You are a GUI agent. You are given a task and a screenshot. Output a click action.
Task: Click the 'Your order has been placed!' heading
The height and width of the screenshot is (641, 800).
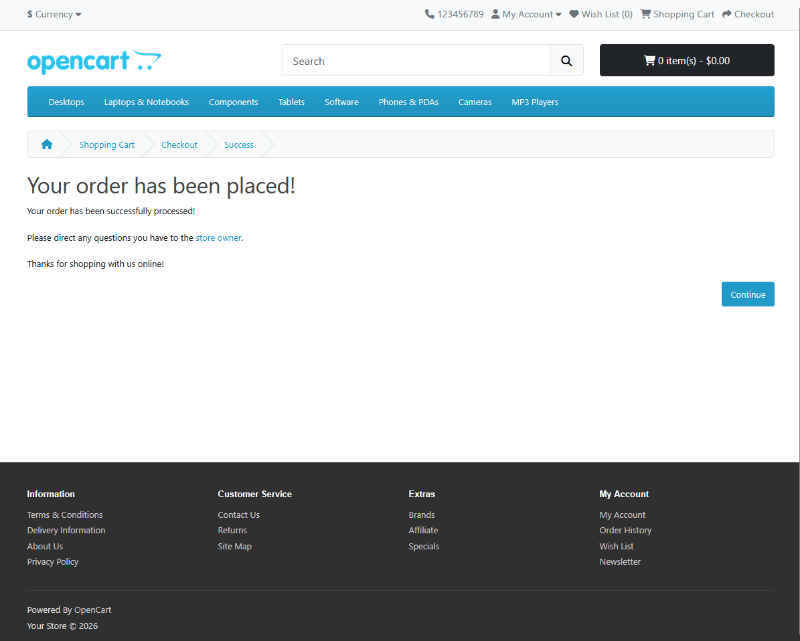click(161, 185)
